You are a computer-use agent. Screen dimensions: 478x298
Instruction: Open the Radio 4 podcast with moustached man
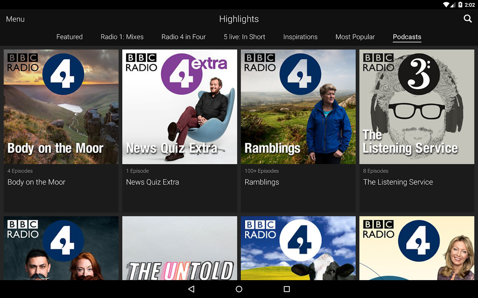point(61,248)
